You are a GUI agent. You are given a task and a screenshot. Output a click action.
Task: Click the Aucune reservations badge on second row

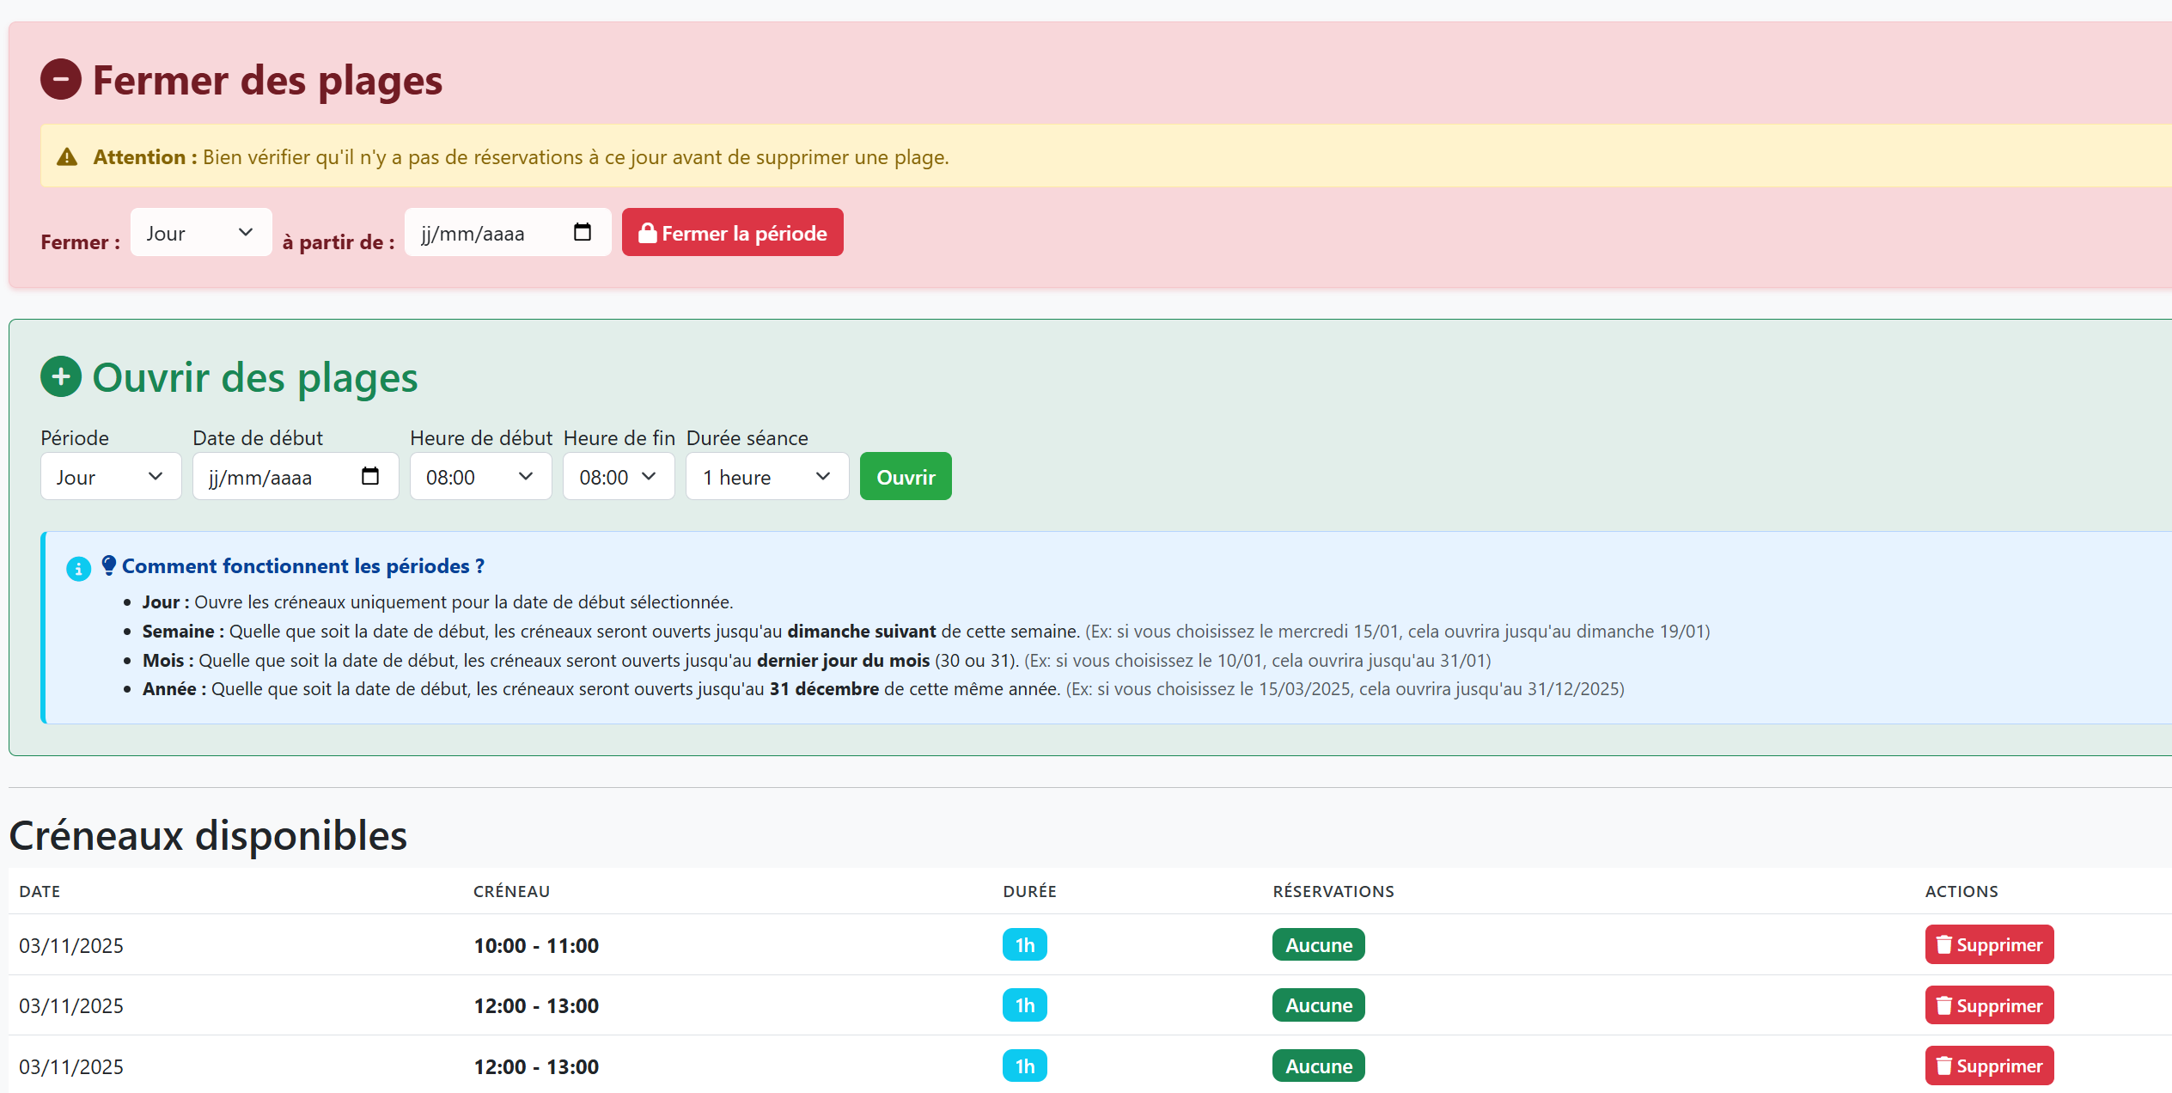pyautogui.click(x=1317, y=1004)
